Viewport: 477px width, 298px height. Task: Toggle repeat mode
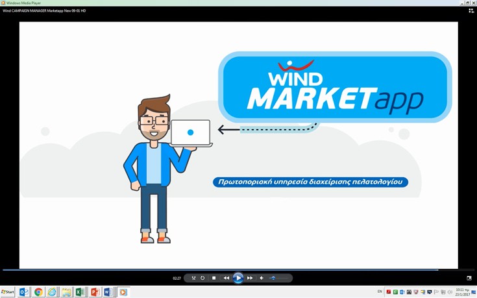point(202,278)
